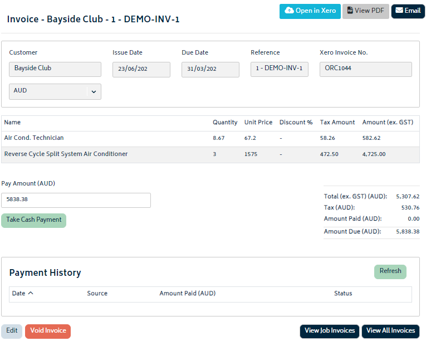Select the Due Date field

tap(210, 69)
